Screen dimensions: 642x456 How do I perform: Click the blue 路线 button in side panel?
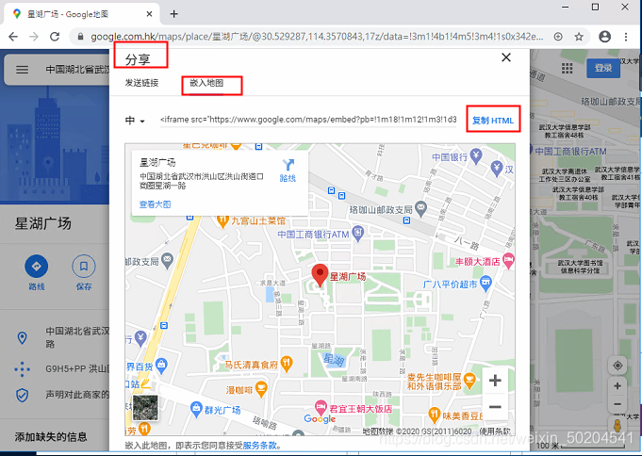pyautogui.click(x=37, y=272)
